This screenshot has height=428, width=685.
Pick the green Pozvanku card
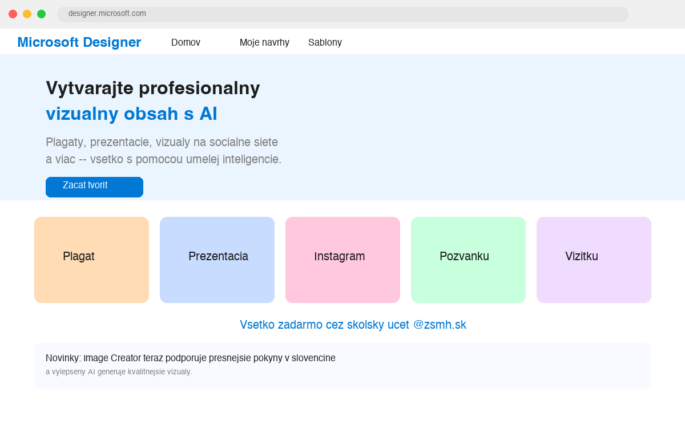pyautogui.click(x=468, y=260)
